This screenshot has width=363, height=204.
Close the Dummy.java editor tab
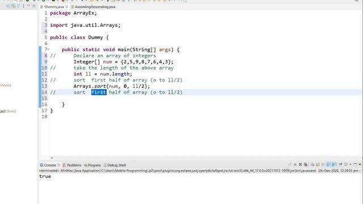[x=67, y=7]
